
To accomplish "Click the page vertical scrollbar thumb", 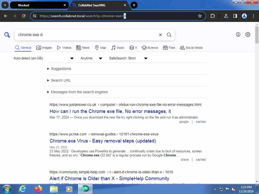I will [257, 35].
